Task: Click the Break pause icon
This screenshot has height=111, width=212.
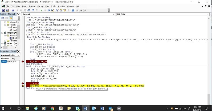Action: pyautogui.click(x=45, y=10)
